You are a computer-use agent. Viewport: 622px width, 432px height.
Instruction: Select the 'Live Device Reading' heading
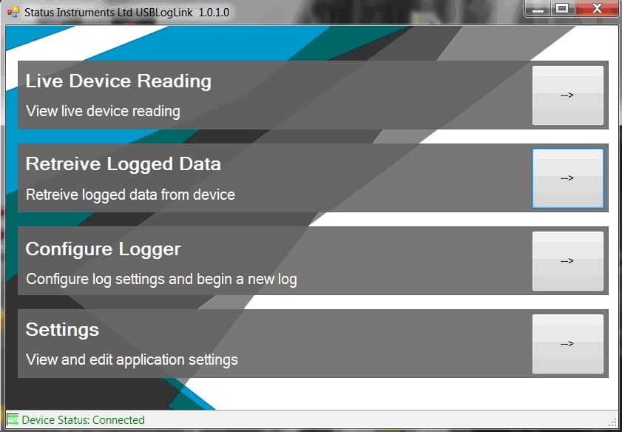(x=118, y=81)
